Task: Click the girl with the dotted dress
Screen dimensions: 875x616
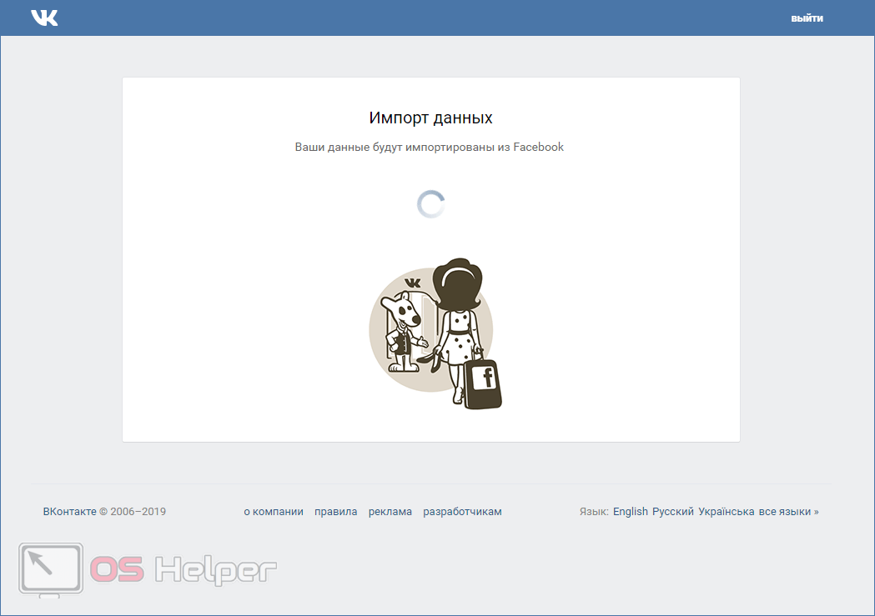Action: point(456,325)
